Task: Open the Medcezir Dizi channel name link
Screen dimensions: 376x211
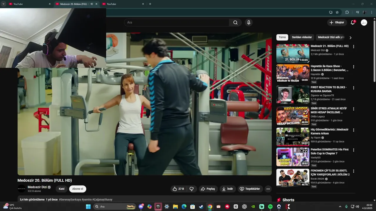Action: click(x=37, y=187)
